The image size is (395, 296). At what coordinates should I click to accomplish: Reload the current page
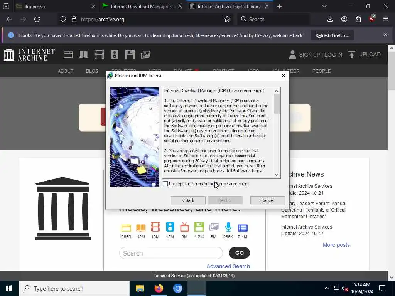[x=37, y=19]
